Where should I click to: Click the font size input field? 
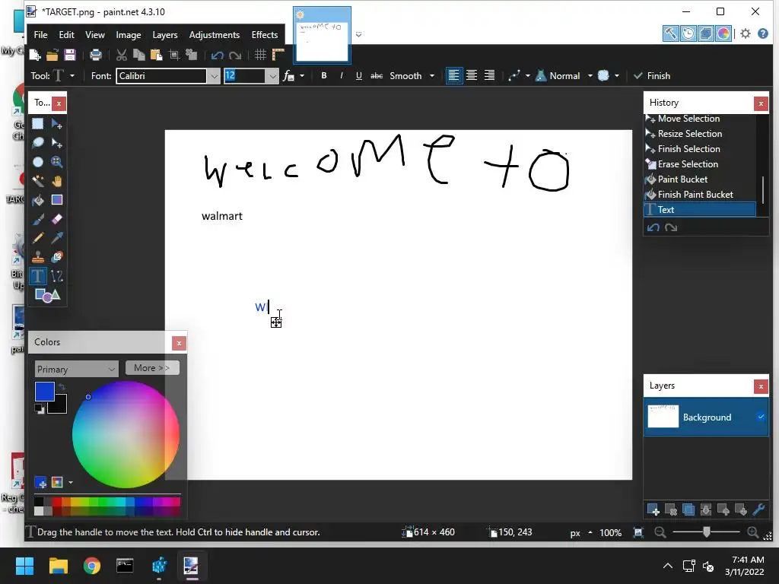click(244, 76)
